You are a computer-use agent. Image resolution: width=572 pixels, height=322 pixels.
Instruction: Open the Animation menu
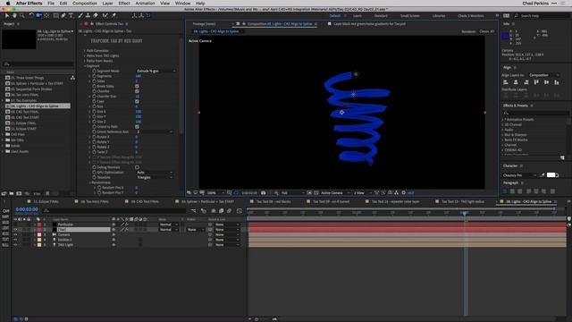[145, 4]
